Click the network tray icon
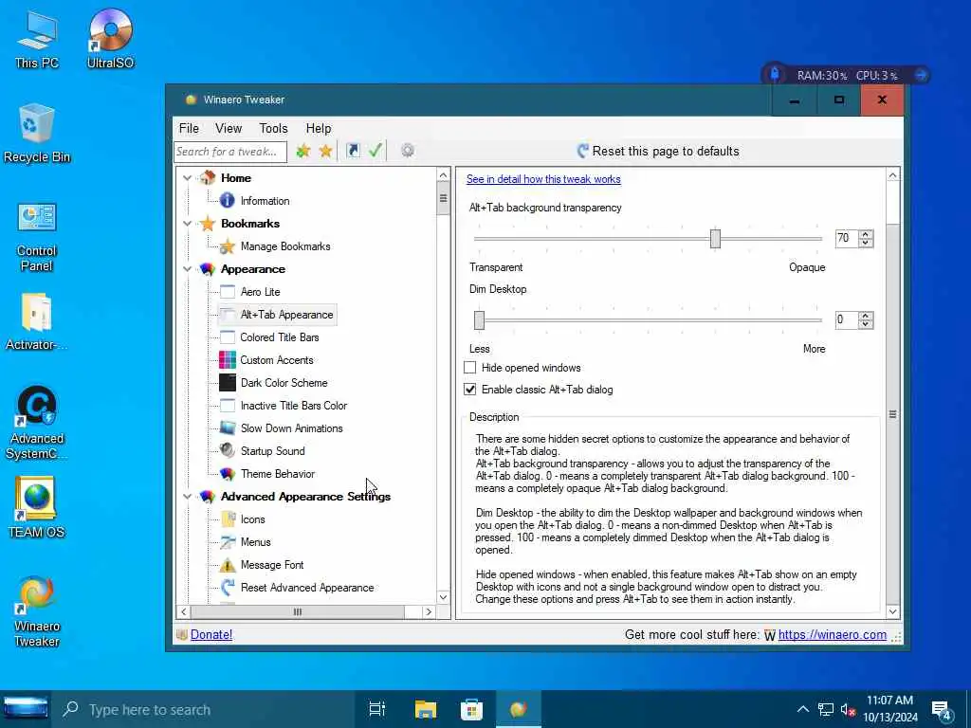This screenshot has width=971, height=728. point(826,710)
